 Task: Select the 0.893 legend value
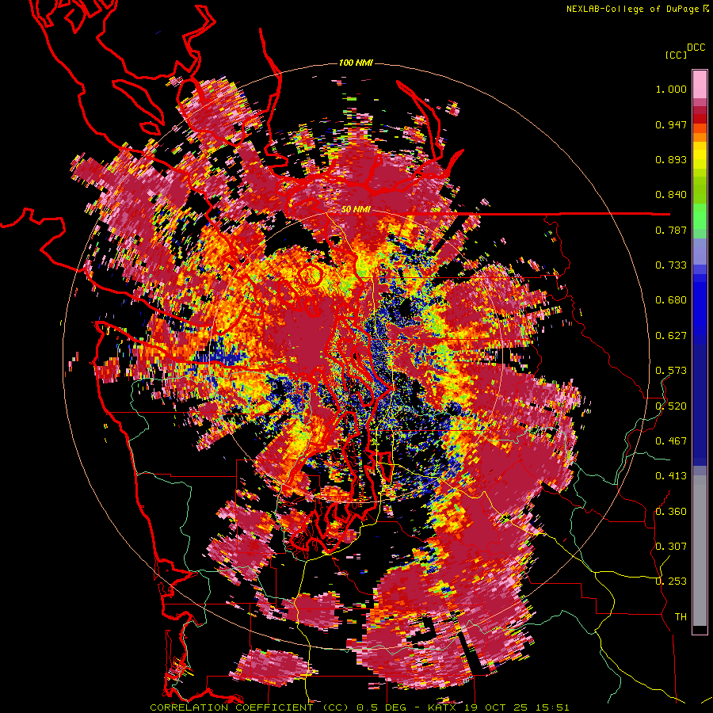(671, 159)
